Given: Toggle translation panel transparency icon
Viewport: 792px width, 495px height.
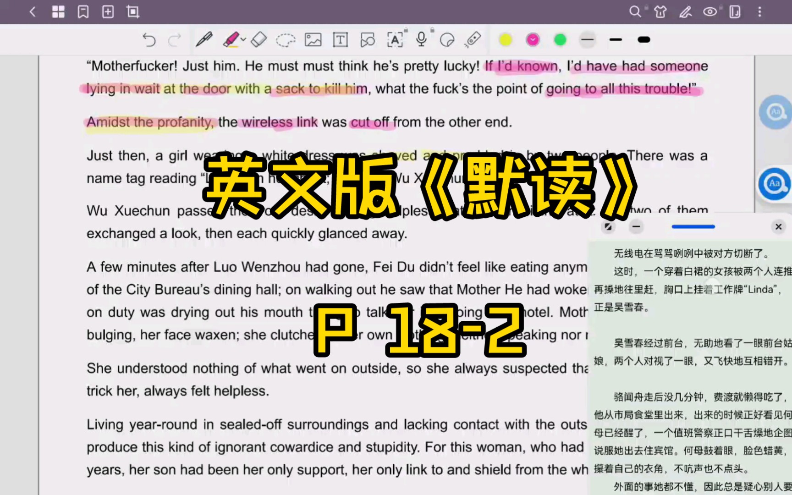Looking at the screenshot, I should click(x=608, y=226).
